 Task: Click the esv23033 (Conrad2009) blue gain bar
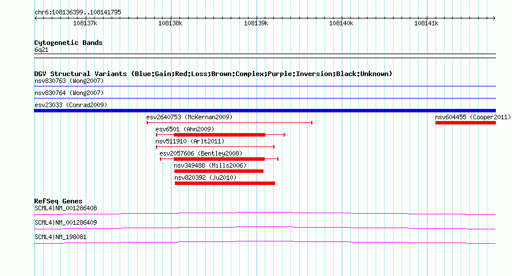tap(265, 111)
